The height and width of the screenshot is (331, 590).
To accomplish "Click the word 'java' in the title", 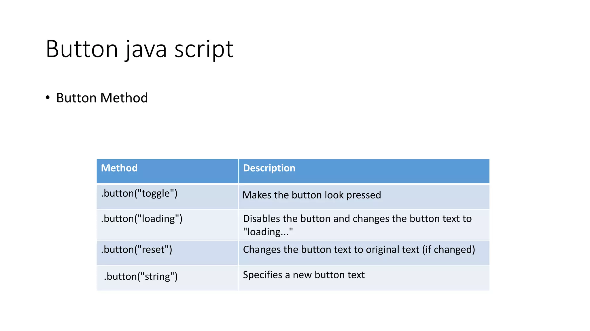I will coord(146,49).
